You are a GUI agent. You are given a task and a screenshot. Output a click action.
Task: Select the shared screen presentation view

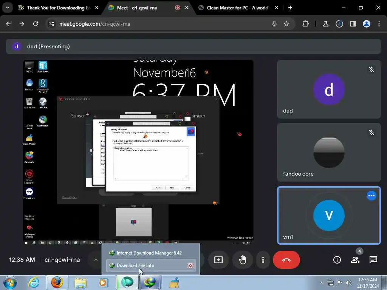point(138,153)
